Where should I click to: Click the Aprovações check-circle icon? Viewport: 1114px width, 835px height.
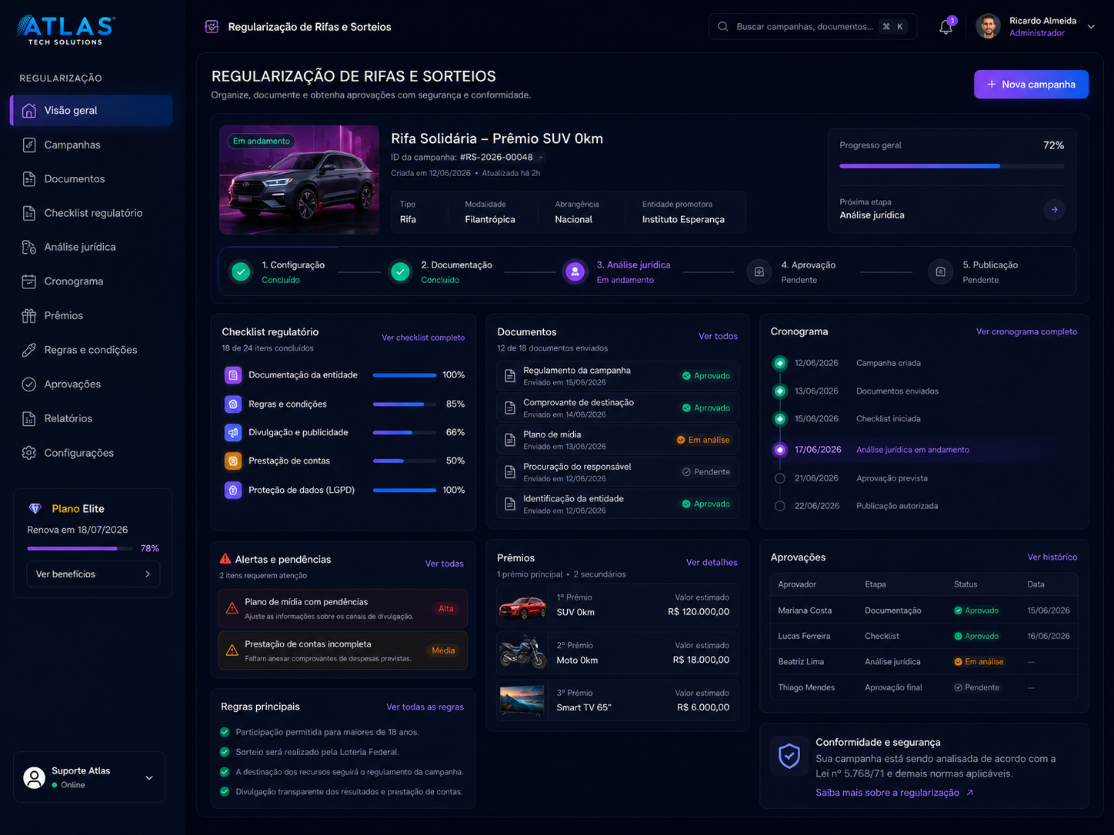tap(29, 384)
